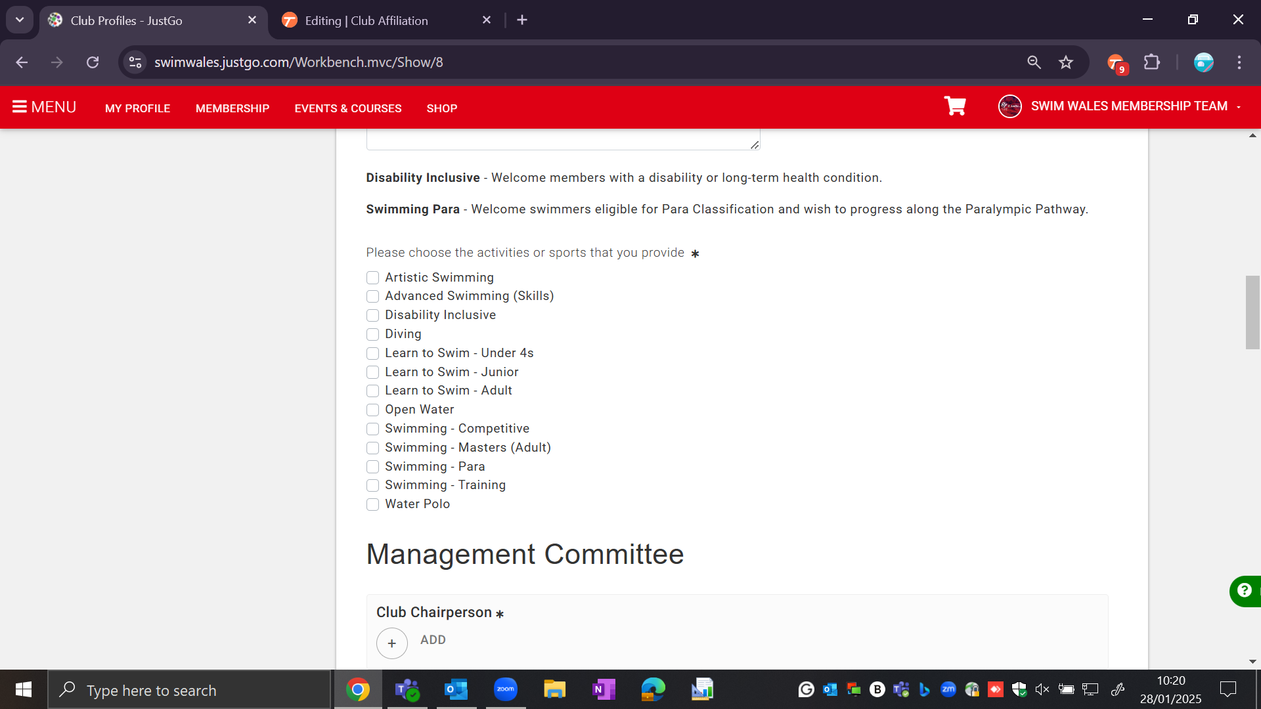
Task: Open the Windows Start menu
Action: (x=24, y=690)
